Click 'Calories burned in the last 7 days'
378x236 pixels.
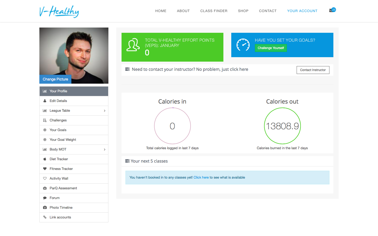(282, 148)
